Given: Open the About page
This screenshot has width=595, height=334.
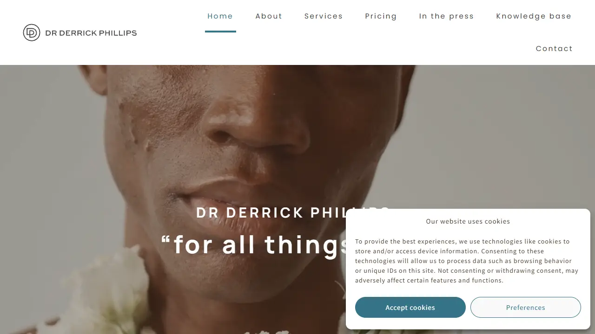Looking at the screenshot, I should pos(269,16).
